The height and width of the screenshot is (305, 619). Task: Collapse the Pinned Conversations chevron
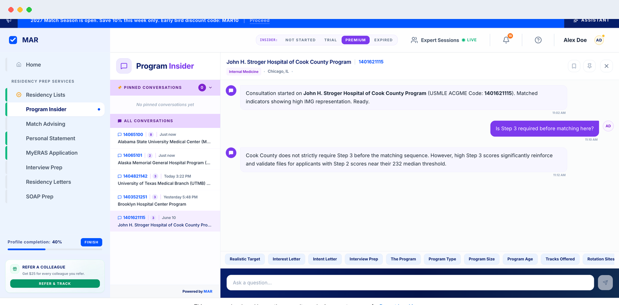[210, 87]
